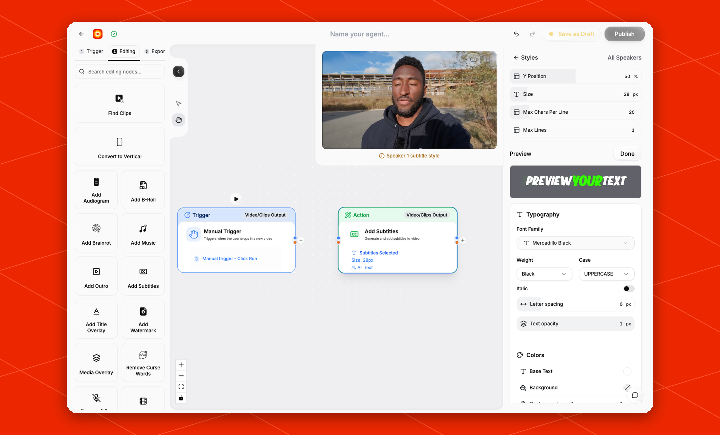Click the video preview thumbnail
Image resolution: width=720 pixels, height=435 pixels.
(x=409, y=100)
